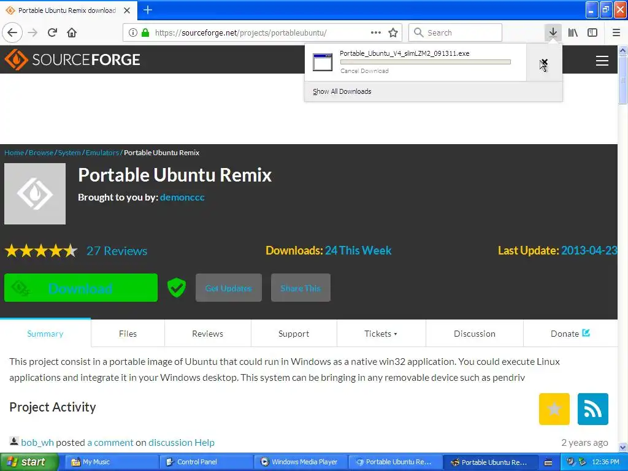The image size is (628, 471).
Task: Open the blue RSS feed button
Action: click(x=593, y=409)
